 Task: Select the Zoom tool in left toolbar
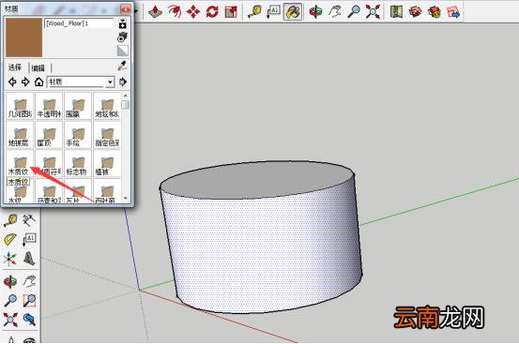[10, 301]
